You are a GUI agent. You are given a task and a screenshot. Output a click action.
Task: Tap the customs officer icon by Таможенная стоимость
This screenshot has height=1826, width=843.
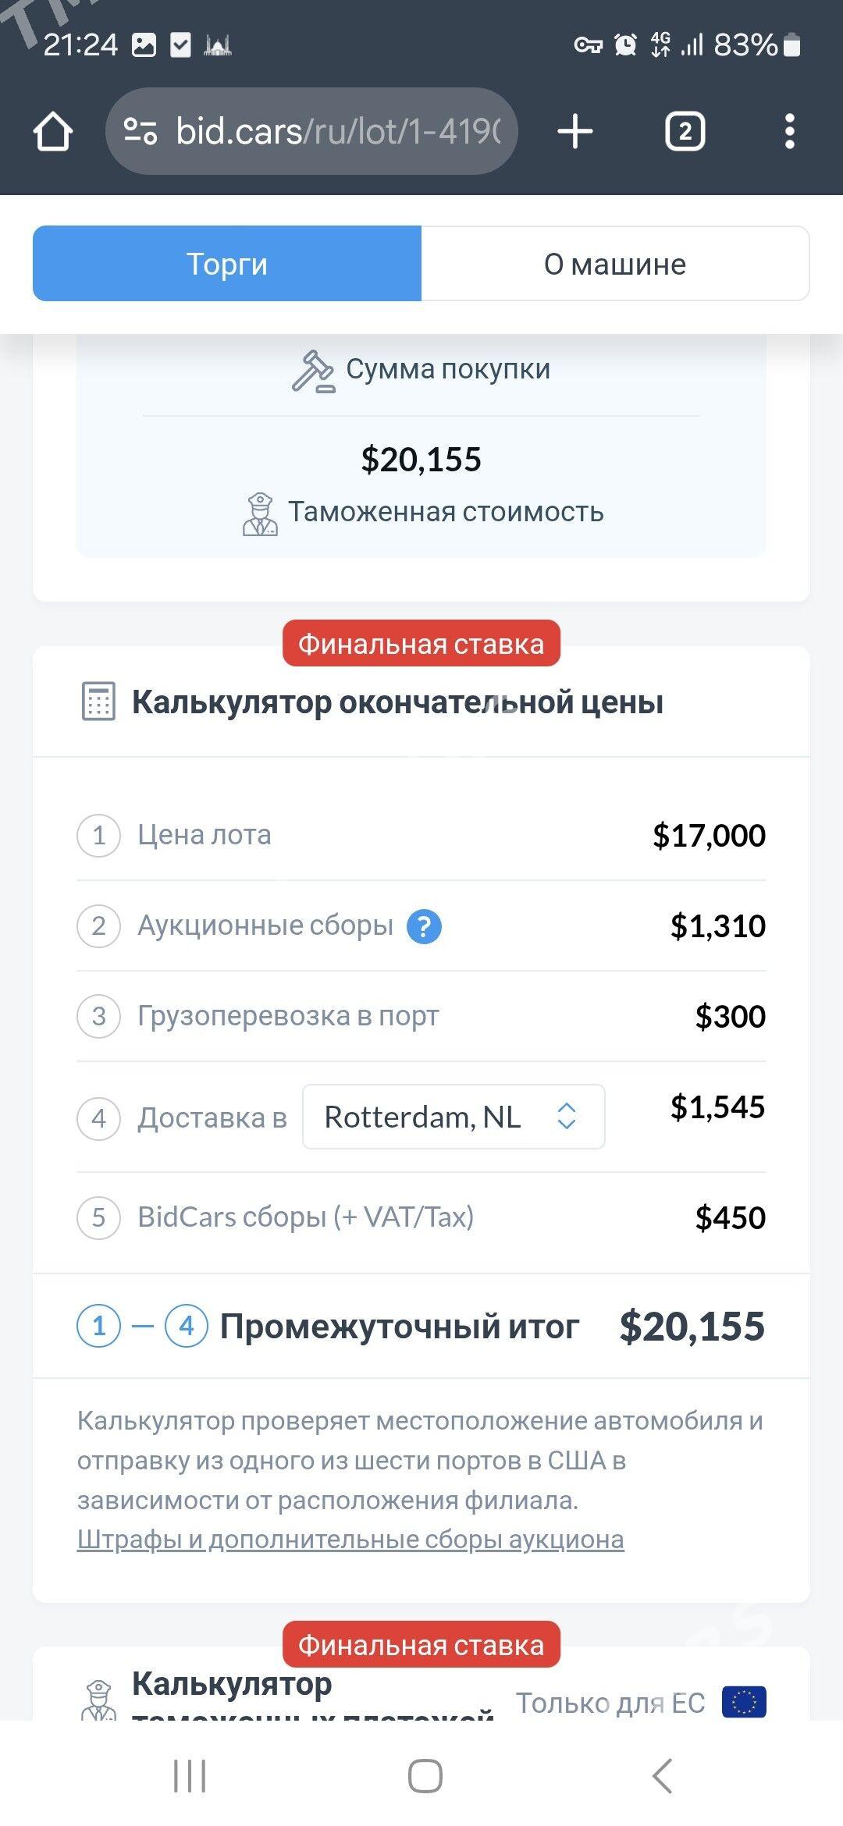260,513
